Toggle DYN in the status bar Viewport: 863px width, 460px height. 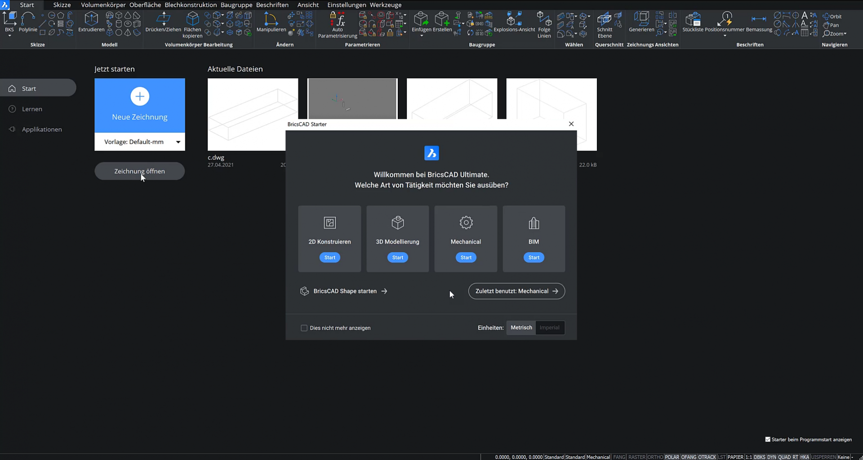(772, 457)
